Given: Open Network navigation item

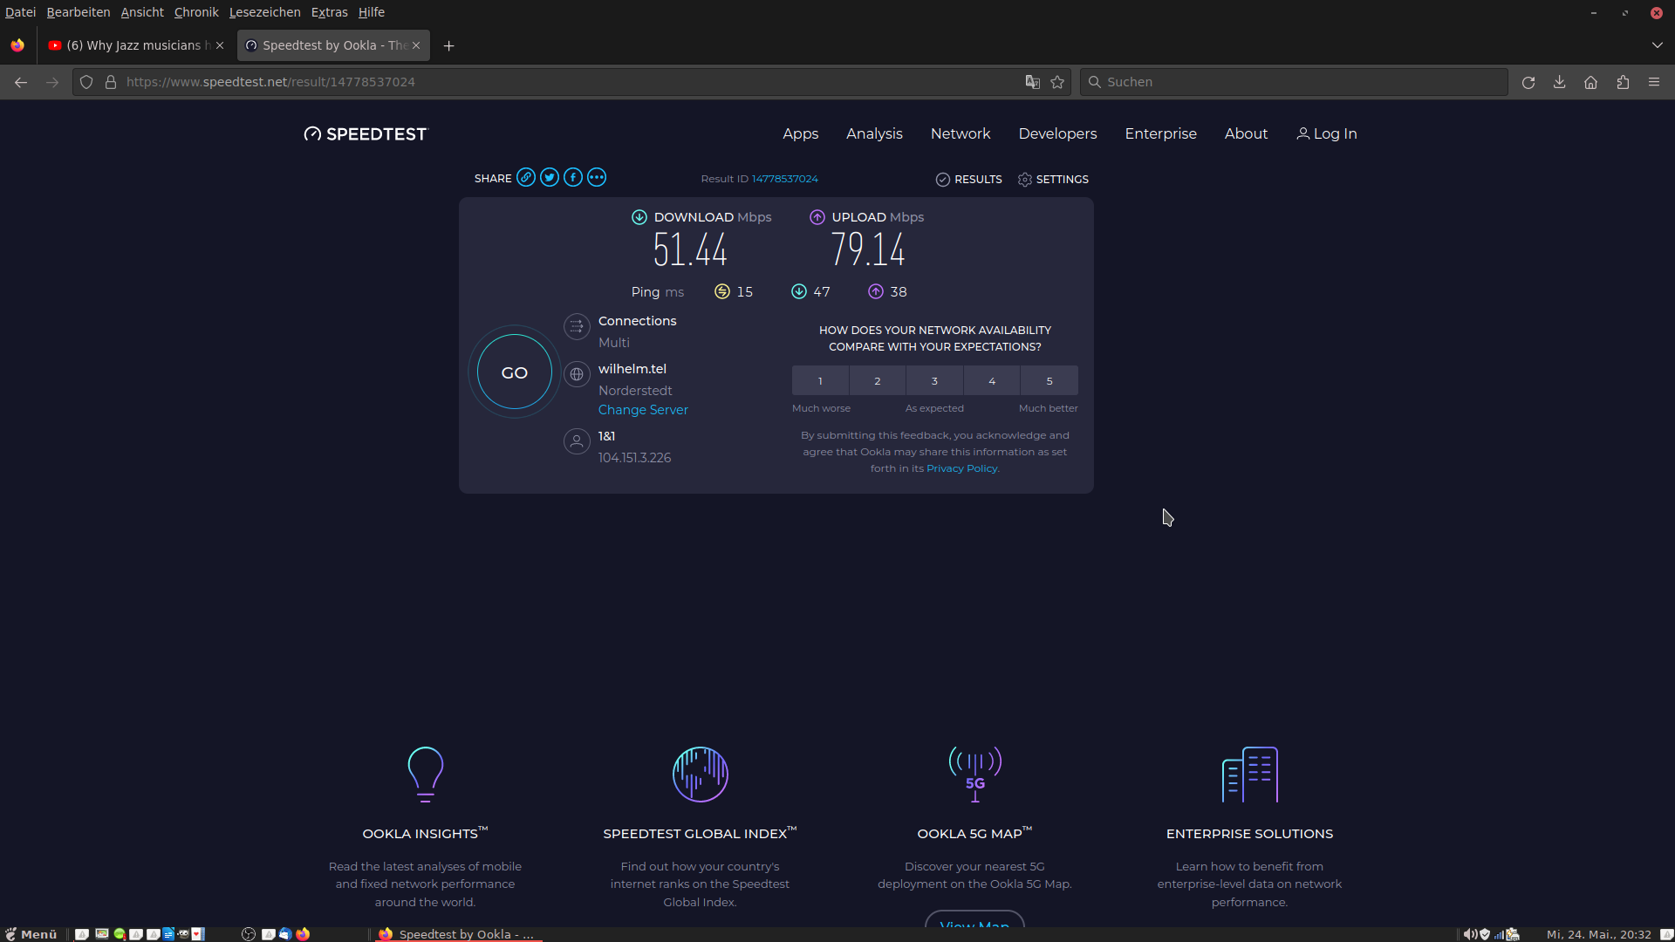Looking at the screenshot, I should [961, 134].
